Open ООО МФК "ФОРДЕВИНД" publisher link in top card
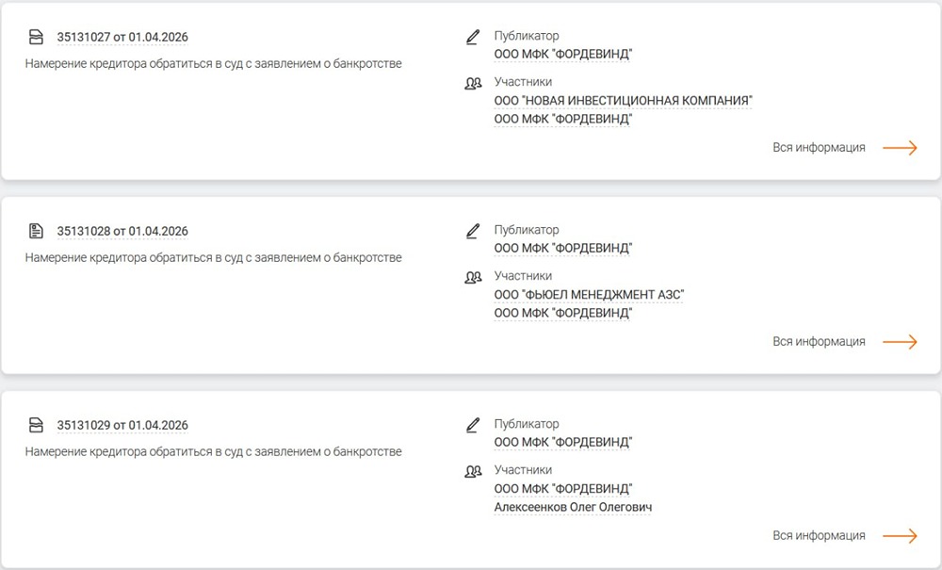The width and height of the screenshot is (942, 570). pos(565,54)
